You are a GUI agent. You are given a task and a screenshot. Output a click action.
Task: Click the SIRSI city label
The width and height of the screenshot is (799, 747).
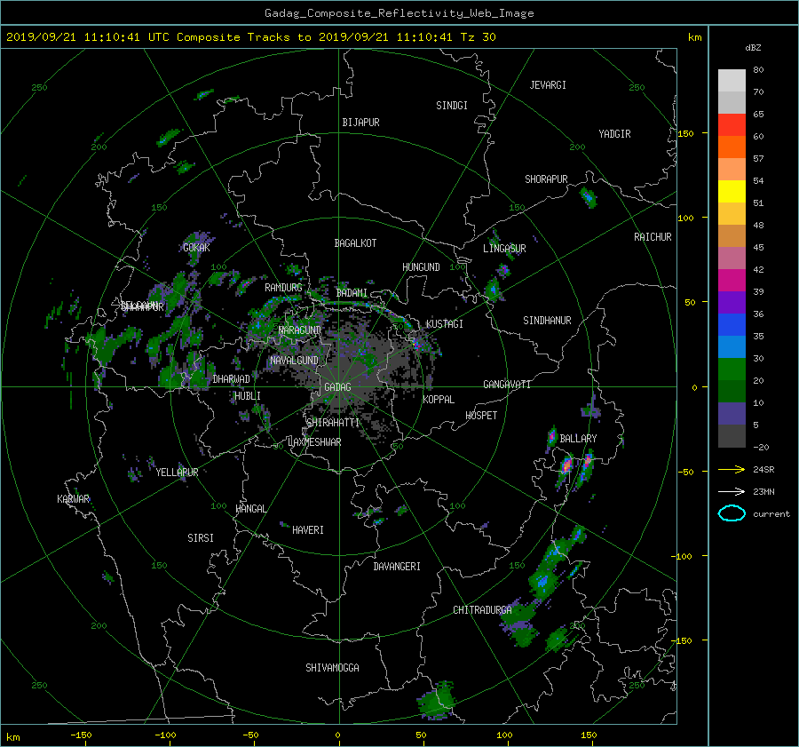201,538
